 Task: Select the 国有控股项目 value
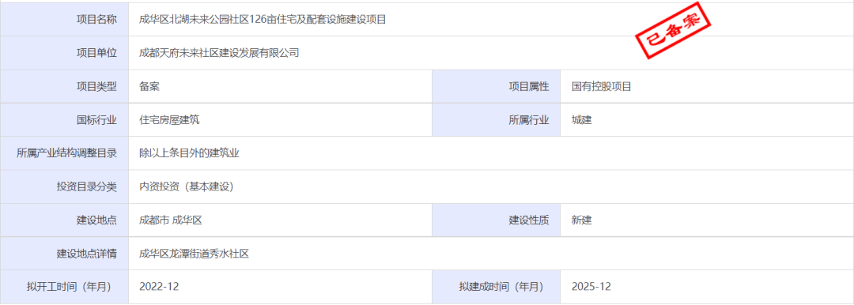coord(601,87)
